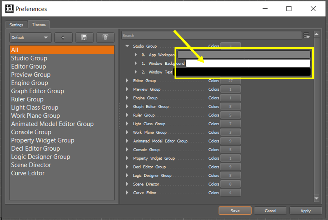Expand the Preview Group tree node
This screenshot has height=220, width=328.
[x=127, y=89]
